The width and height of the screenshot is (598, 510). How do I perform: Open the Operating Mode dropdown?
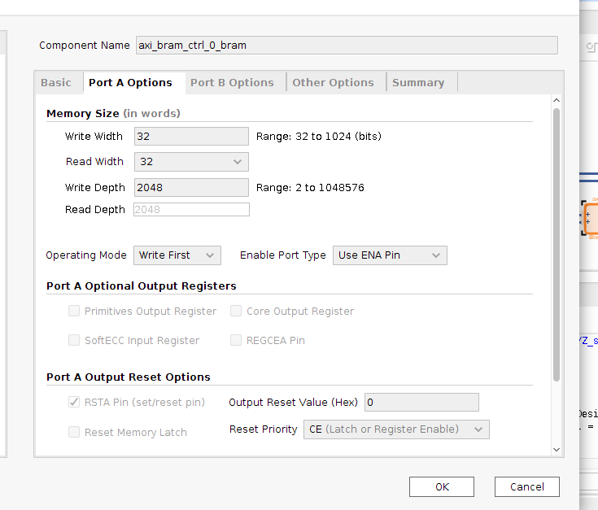(x=177, y=255)
